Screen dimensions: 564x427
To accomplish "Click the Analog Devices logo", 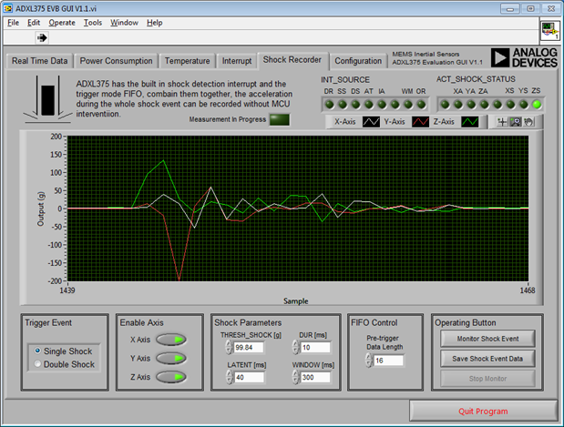I will [x=524, y=59].
